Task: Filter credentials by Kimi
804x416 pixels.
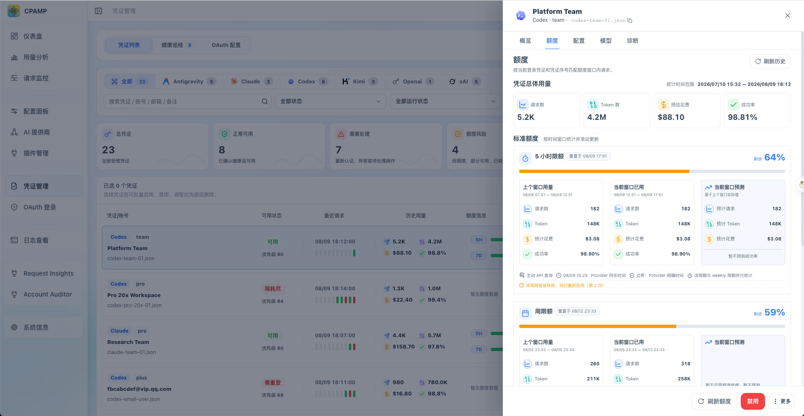Action: click(360, 82)
